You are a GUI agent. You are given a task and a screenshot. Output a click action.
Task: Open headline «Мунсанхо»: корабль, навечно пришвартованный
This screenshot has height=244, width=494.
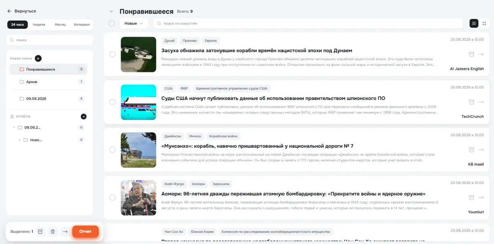257,146
